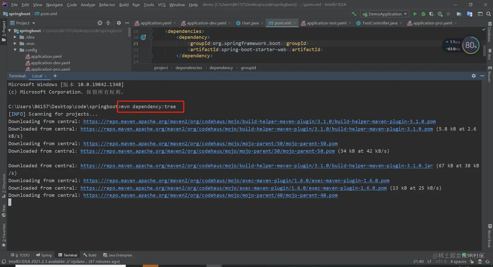Screen dimensions: 493x267
Task: Open the Refactor menu
Action: click(107, 5)
